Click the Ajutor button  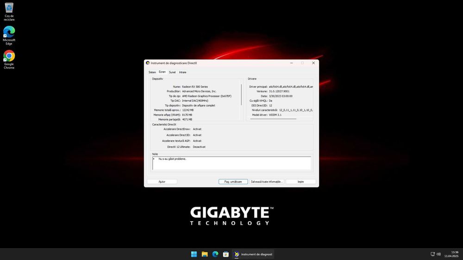(162, 181)
